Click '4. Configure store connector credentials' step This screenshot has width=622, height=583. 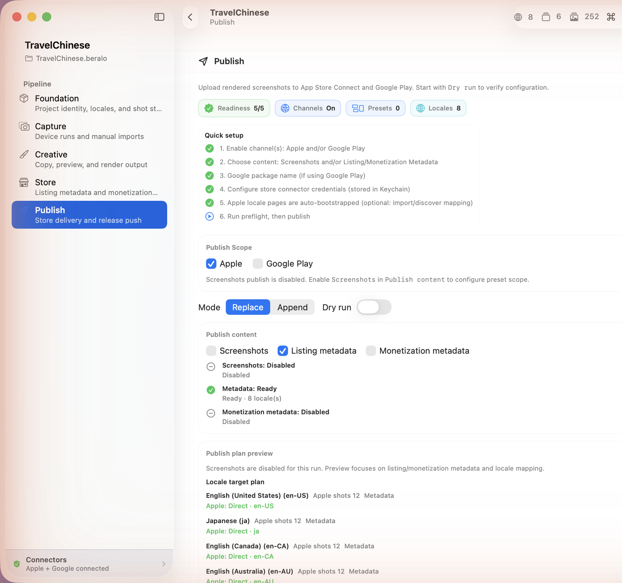315,189
